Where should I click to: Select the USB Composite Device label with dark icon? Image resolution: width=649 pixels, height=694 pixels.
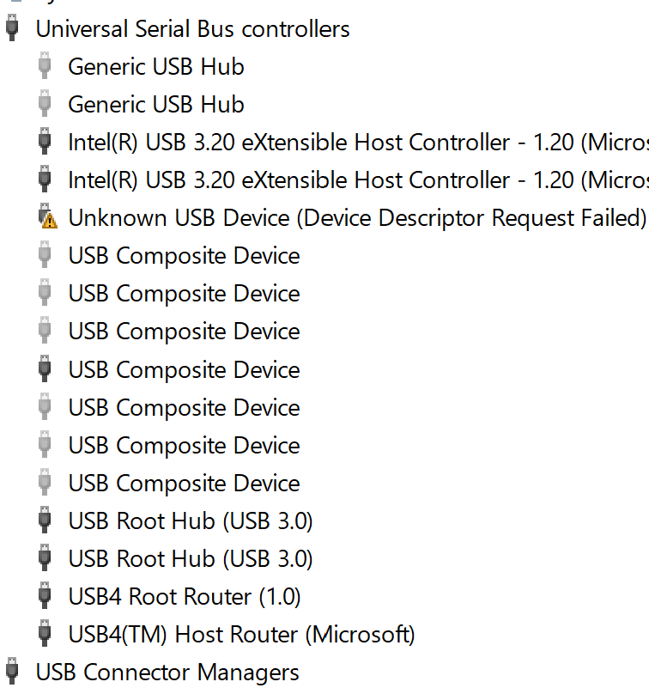click(184, 369)
